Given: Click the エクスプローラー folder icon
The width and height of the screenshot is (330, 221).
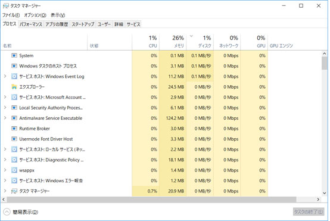Looking at the screenshot, I should (x=14, y=87).
